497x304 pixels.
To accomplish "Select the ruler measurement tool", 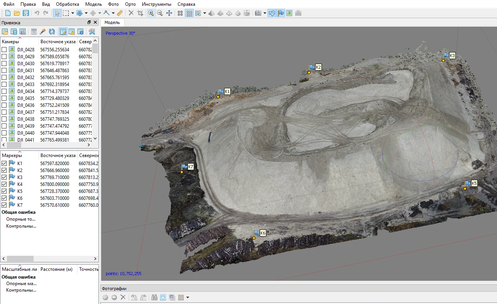I will (120, 13).
